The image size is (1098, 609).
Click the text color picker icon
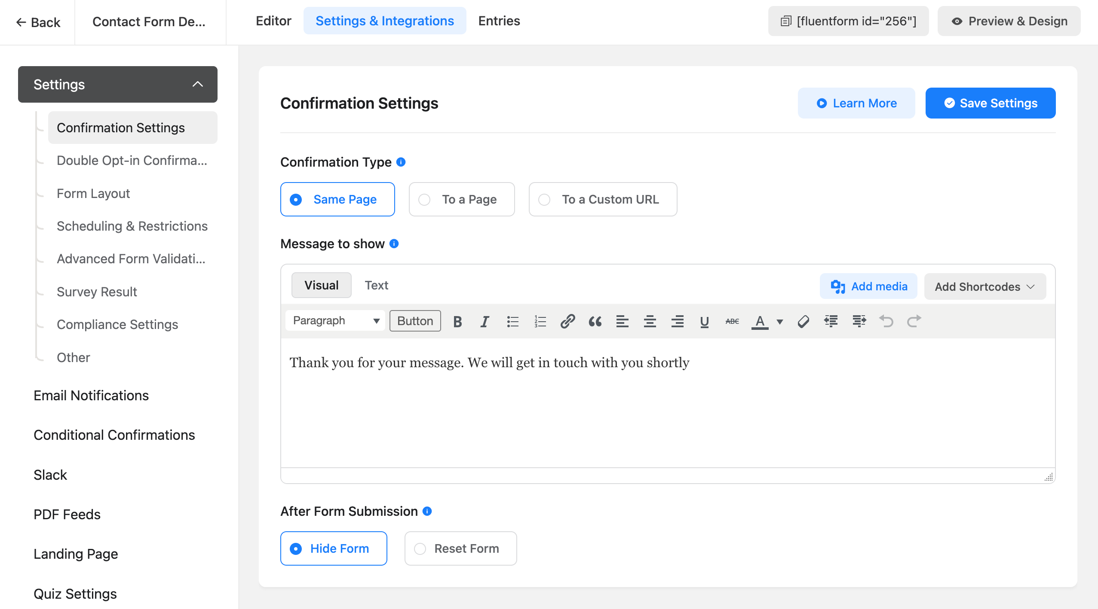point(760,321)
